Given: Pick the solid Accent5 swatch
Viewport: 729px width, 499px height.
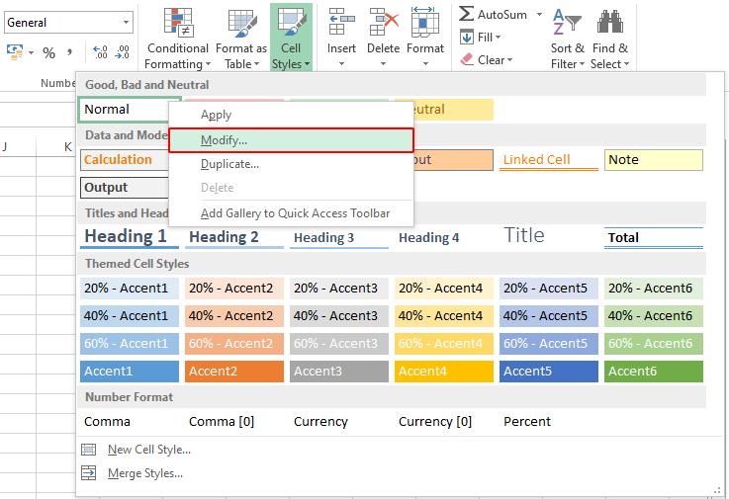Looking at the screenshot, I should click(549, 372).
